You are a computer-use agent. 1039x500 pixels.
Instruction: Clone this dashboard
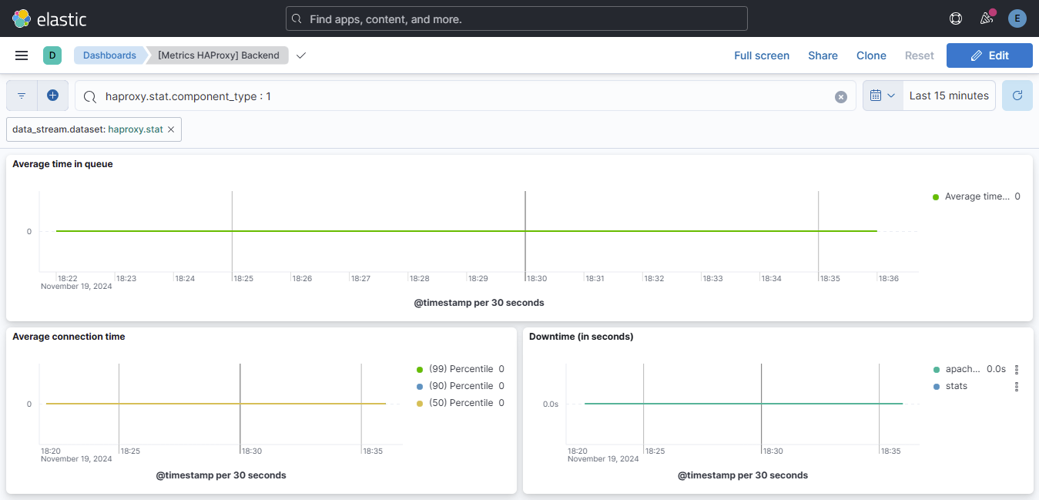(x=871, y=55)
